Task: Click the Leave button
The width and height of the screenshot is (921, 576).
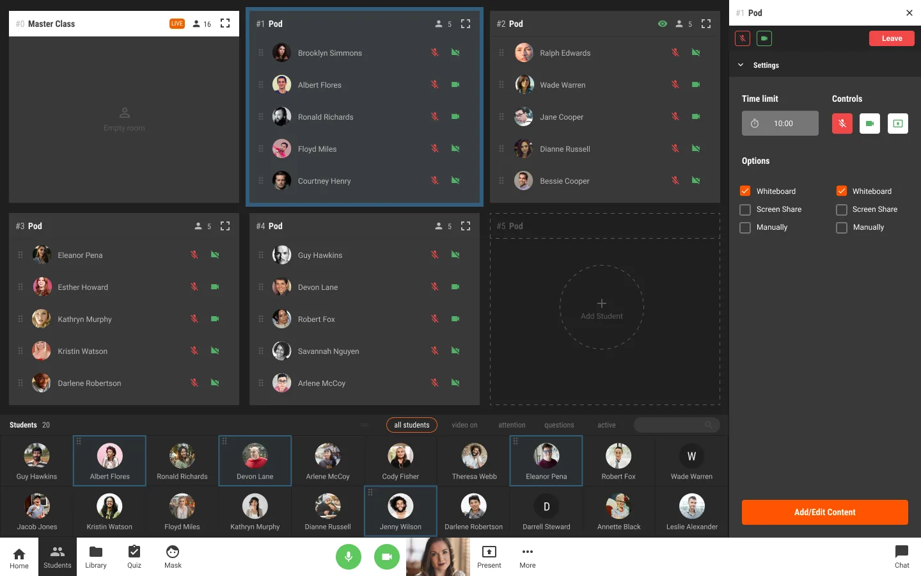Action: (892, 38)
